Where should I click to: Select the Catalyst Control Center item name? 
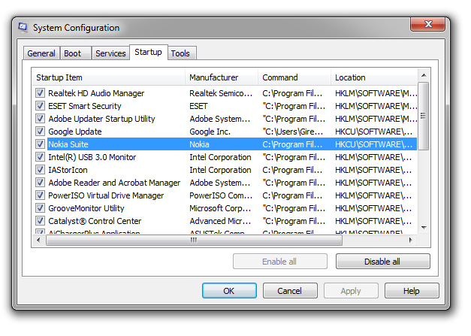(x=95, y=221)
